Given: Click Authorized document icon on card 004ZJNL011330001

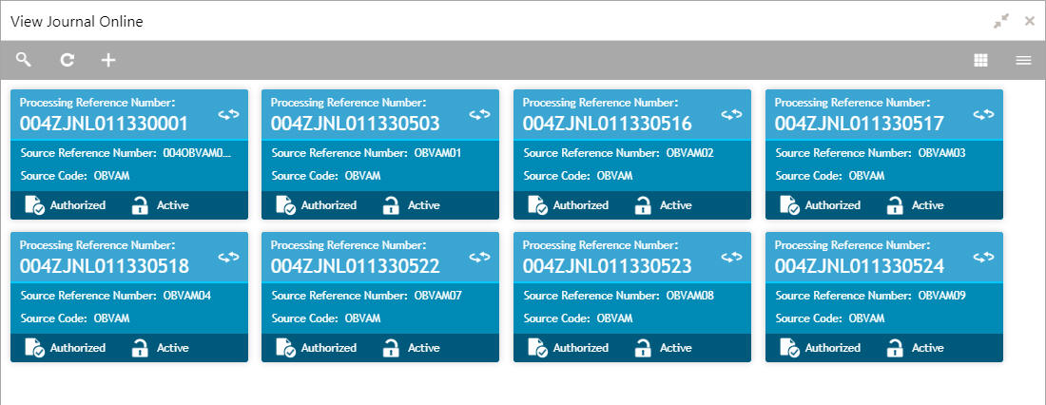Looking at the screenshot, I should (34, 205).
